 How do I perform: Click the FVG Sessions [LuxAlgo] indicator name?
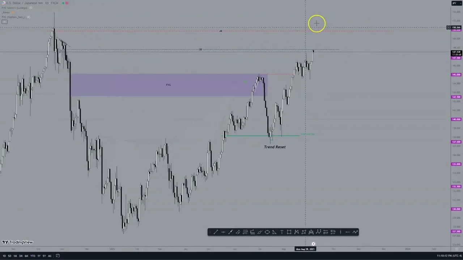click(14, 8)
